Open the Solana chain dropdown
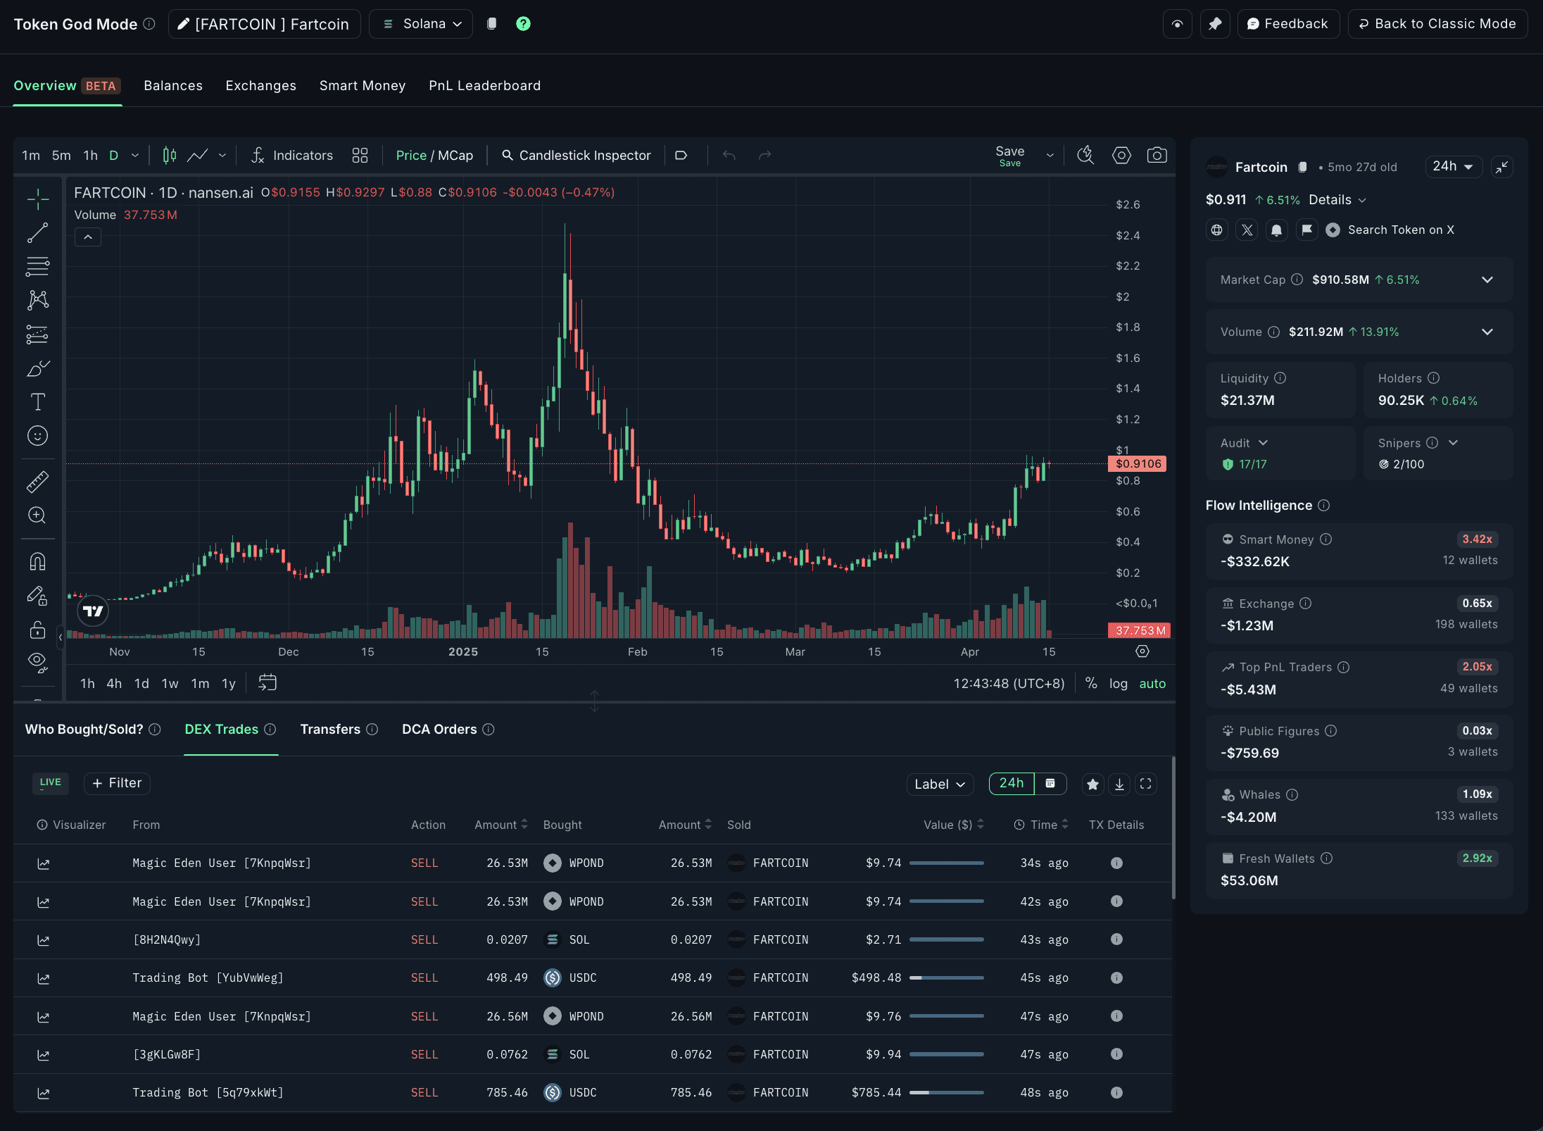 pos(422,24)
